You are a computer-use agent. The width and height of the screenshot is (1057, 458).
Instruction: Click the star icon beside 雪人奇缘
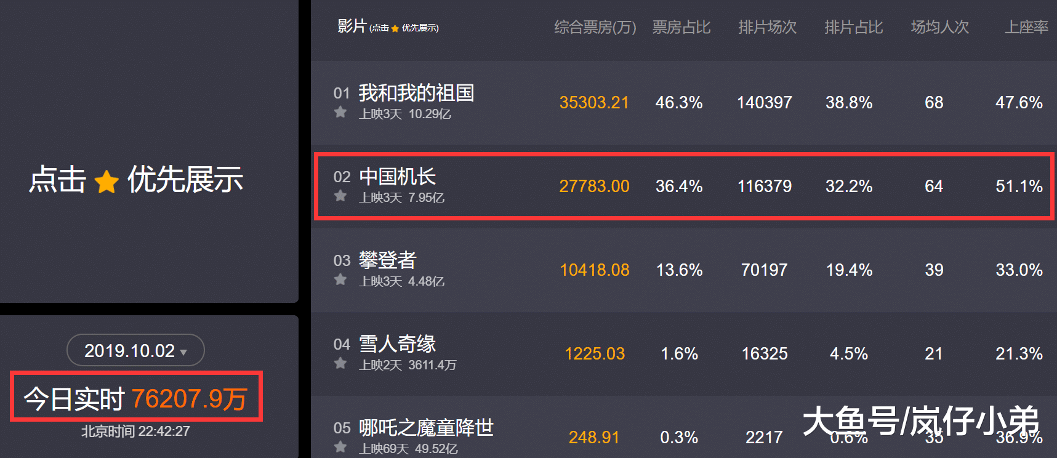click(x=340, y=364)
